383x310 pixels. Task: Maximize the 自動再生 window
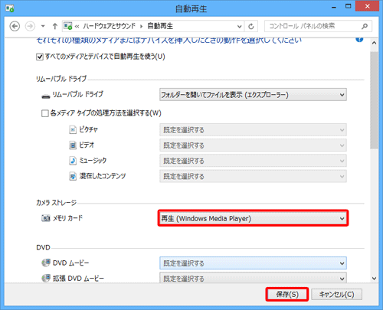coord(348,6)
